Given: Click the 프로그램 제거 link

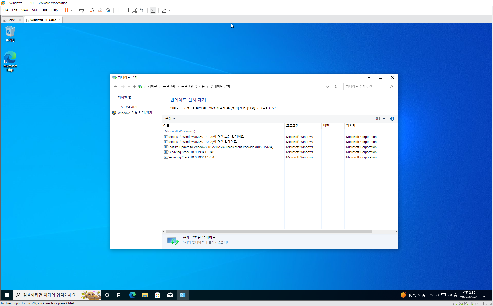Looking at the screenshot, I should point(127,107).
